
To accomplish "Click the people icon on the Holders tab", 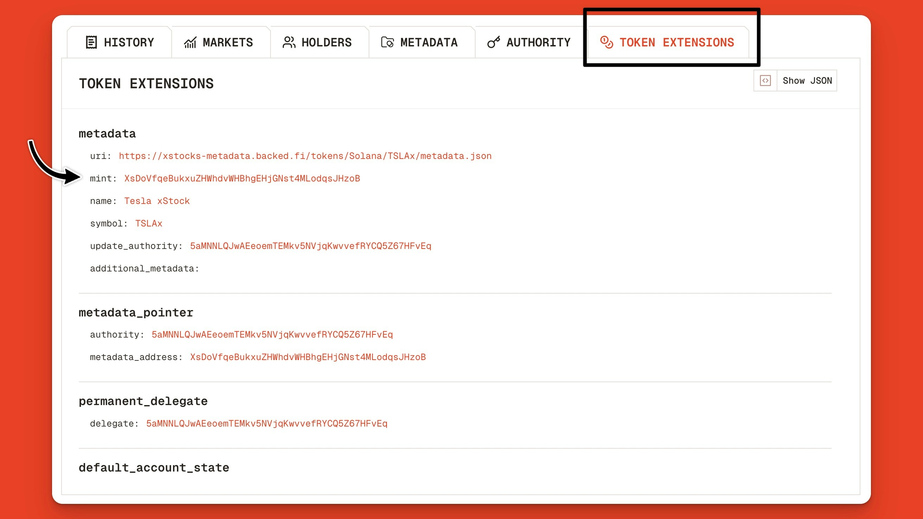I will pyautogui.click(x=289, y=42).
